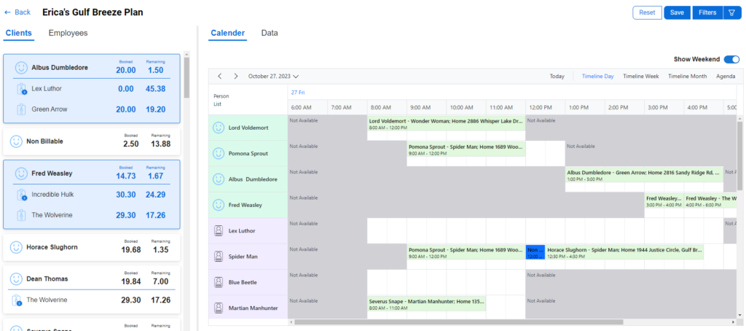
Task: Click Albus Dumbledore smiley icon in calendar rows
Action: point(219,179)
